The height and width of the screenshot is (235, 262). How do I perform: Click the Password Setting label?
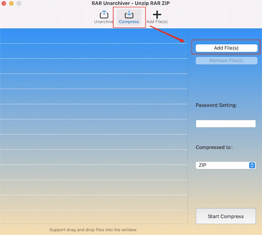point(216,105)
